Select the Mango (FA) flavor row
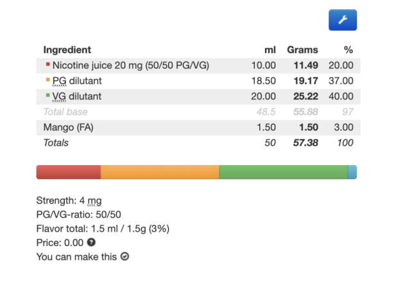 198,127
